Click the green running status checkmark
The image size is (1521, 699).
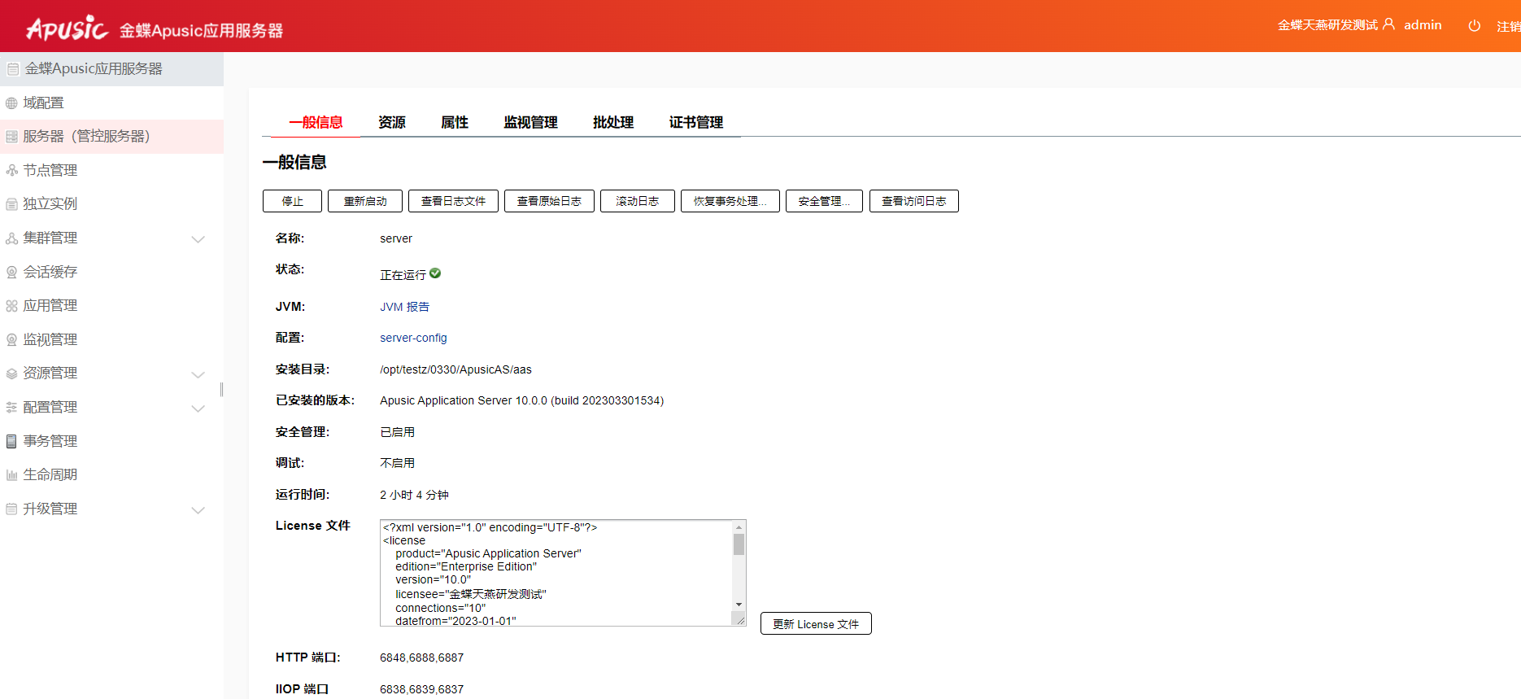click(435, 273)
